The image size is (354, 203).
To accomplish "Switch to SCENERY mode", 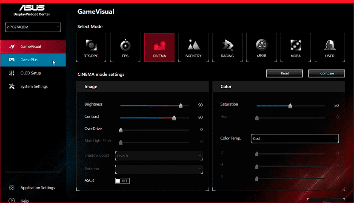I will 193,47.
